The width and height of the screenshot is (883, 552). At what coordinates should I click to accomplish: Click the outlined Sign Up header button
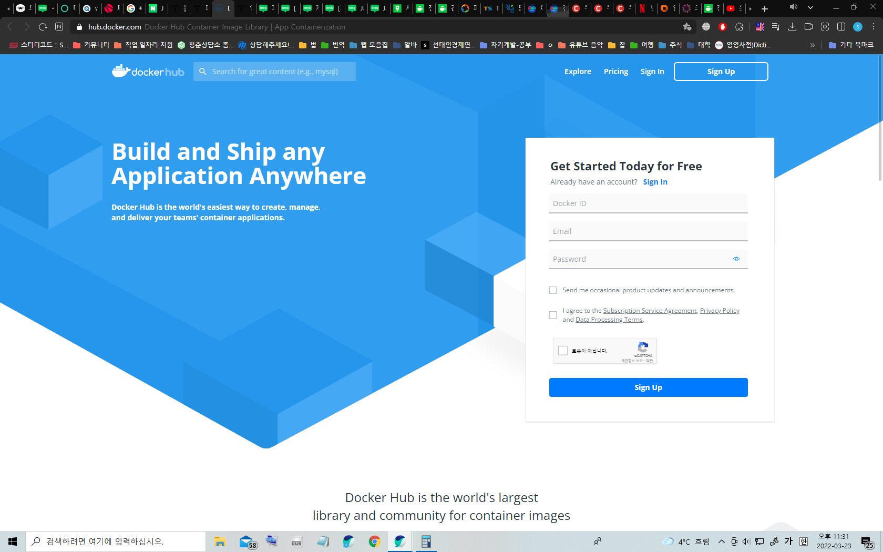point(721,71)
